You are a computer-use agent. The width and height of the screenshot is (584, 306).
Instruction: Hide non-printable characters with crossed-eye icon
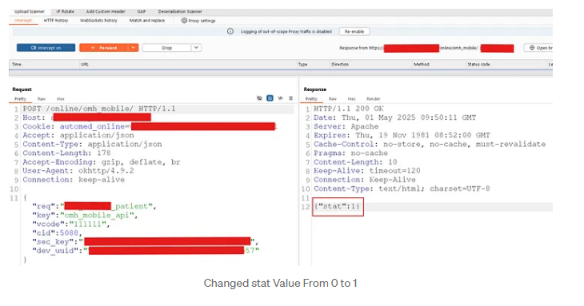coord(259,98)
